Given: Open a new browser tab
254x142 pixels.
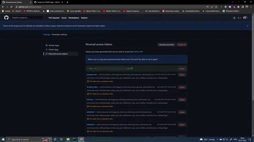Looking at the screenshot, I should click(x=67, y=2).
